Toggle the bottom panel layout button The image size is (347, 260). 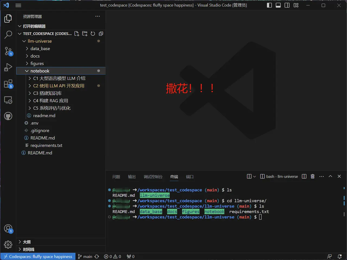click(x=278, y=5)
